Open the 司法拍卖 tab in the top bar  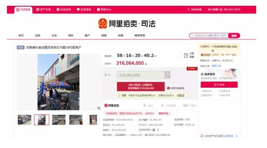click(23, 10)
